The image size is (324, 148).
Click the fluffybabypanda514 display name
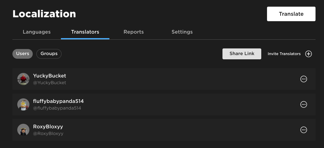click(58, 101)
